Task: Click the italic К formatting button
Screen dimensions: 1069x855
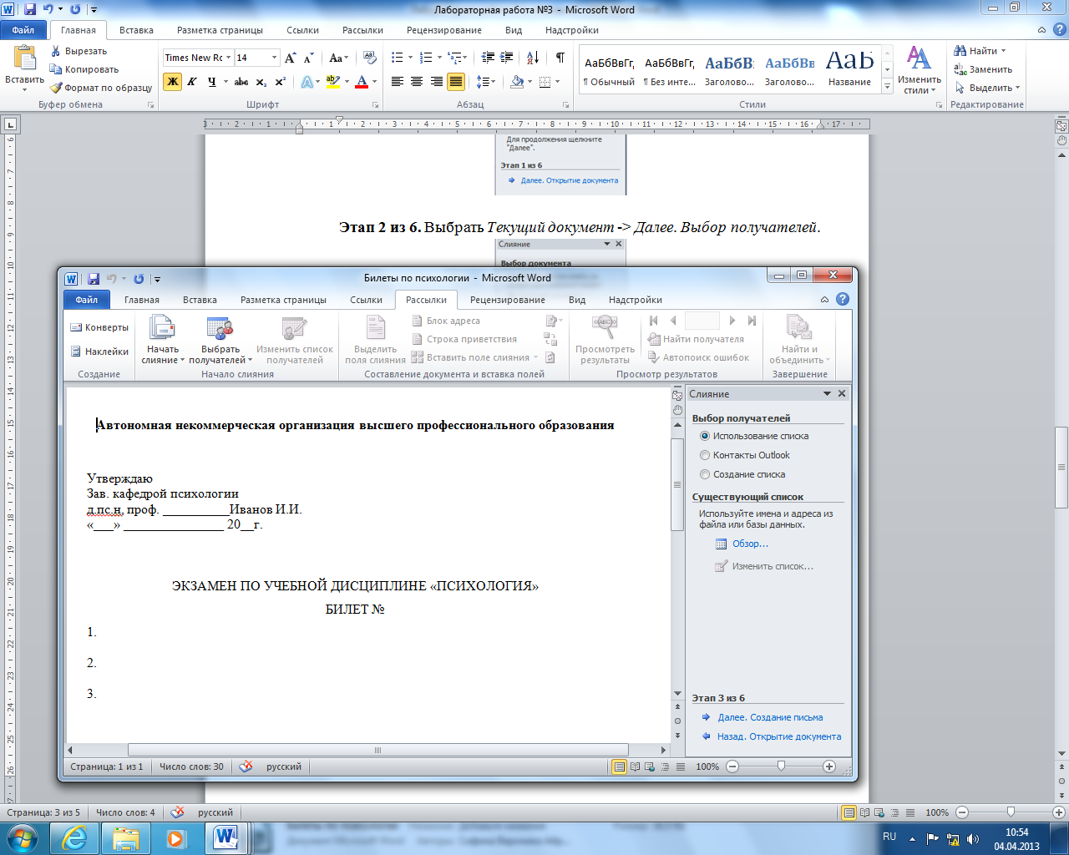Action: pyautogui.click(x=192, y=82)
